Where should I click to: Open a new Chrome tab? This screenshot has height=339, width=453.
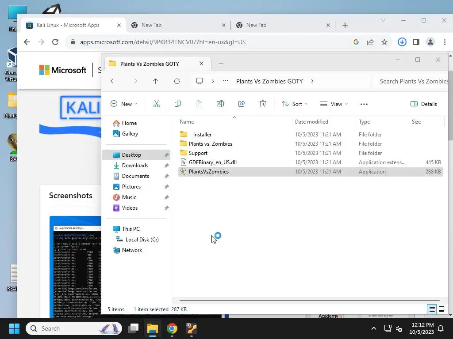[x=345, y=25]
